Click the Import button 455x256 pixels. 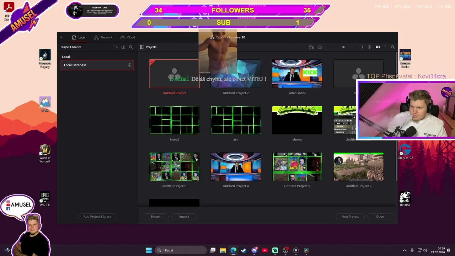(x=184, y=217)
